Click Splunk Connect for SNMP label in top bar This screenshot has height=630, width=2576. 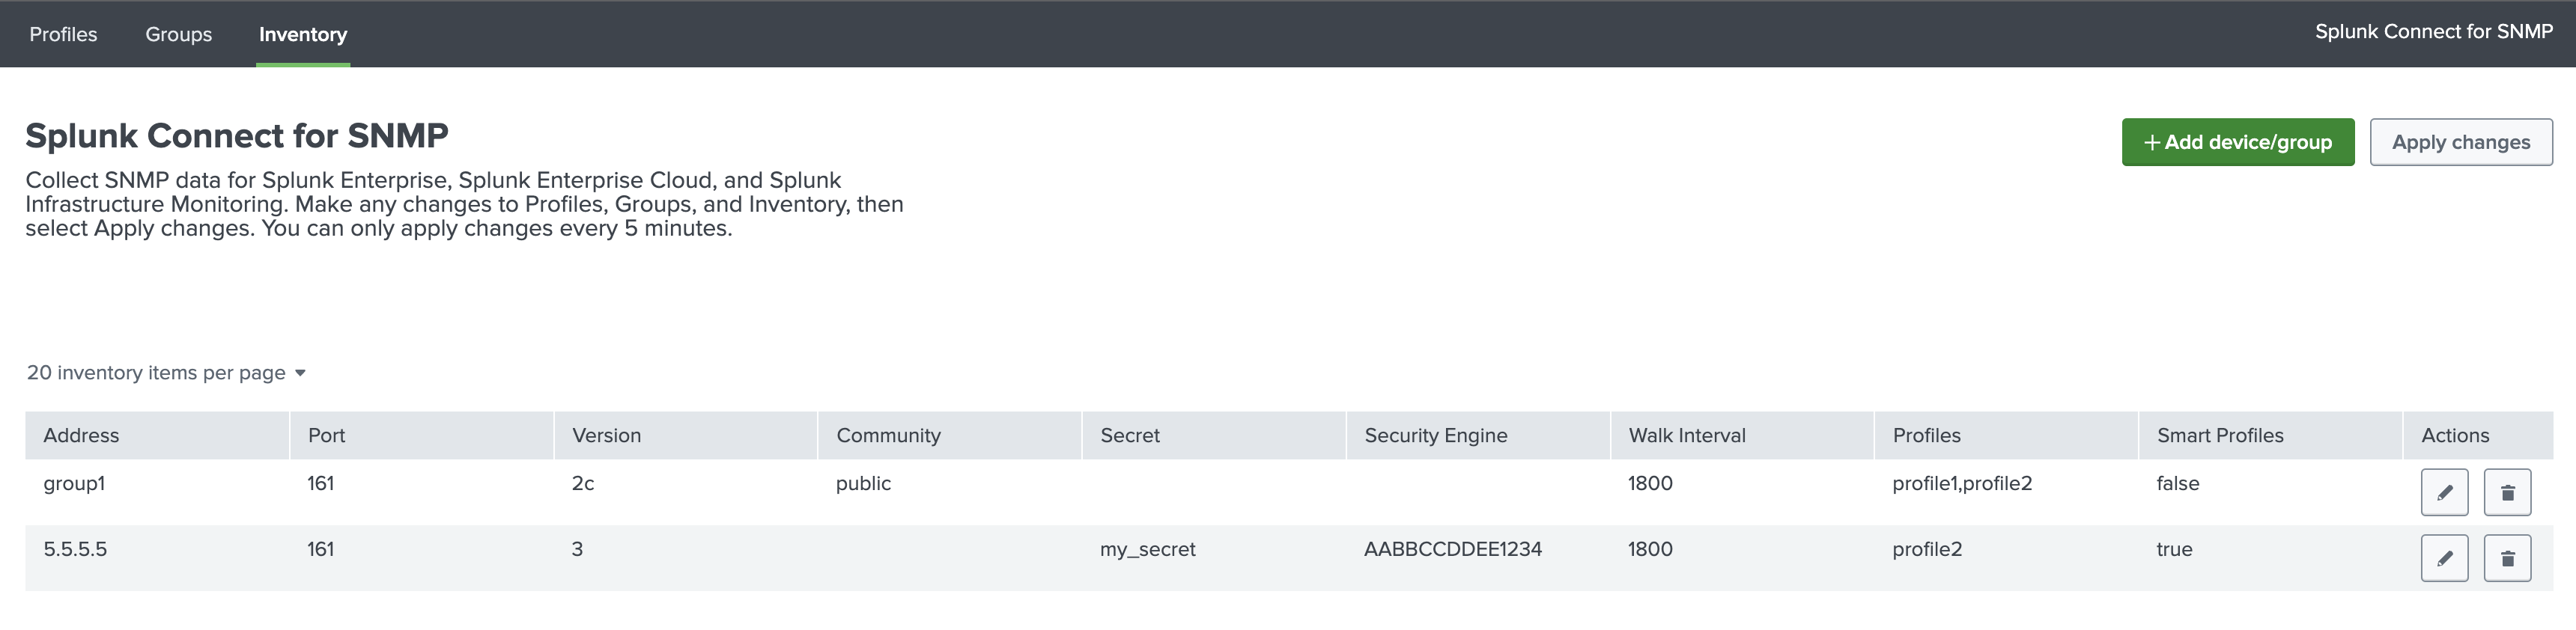coord(2434,31)
